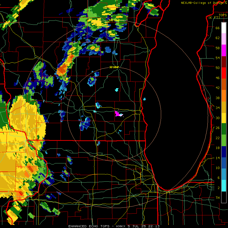
Task: Click the light blue legend swatch
Action: click(x=224, y=174)
